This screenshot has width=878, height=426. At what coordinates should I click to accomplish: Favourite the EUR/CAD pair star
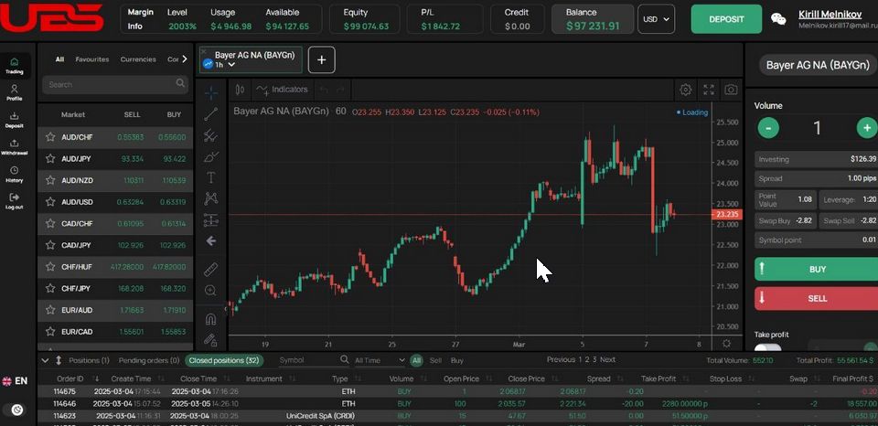pos(50,332)
